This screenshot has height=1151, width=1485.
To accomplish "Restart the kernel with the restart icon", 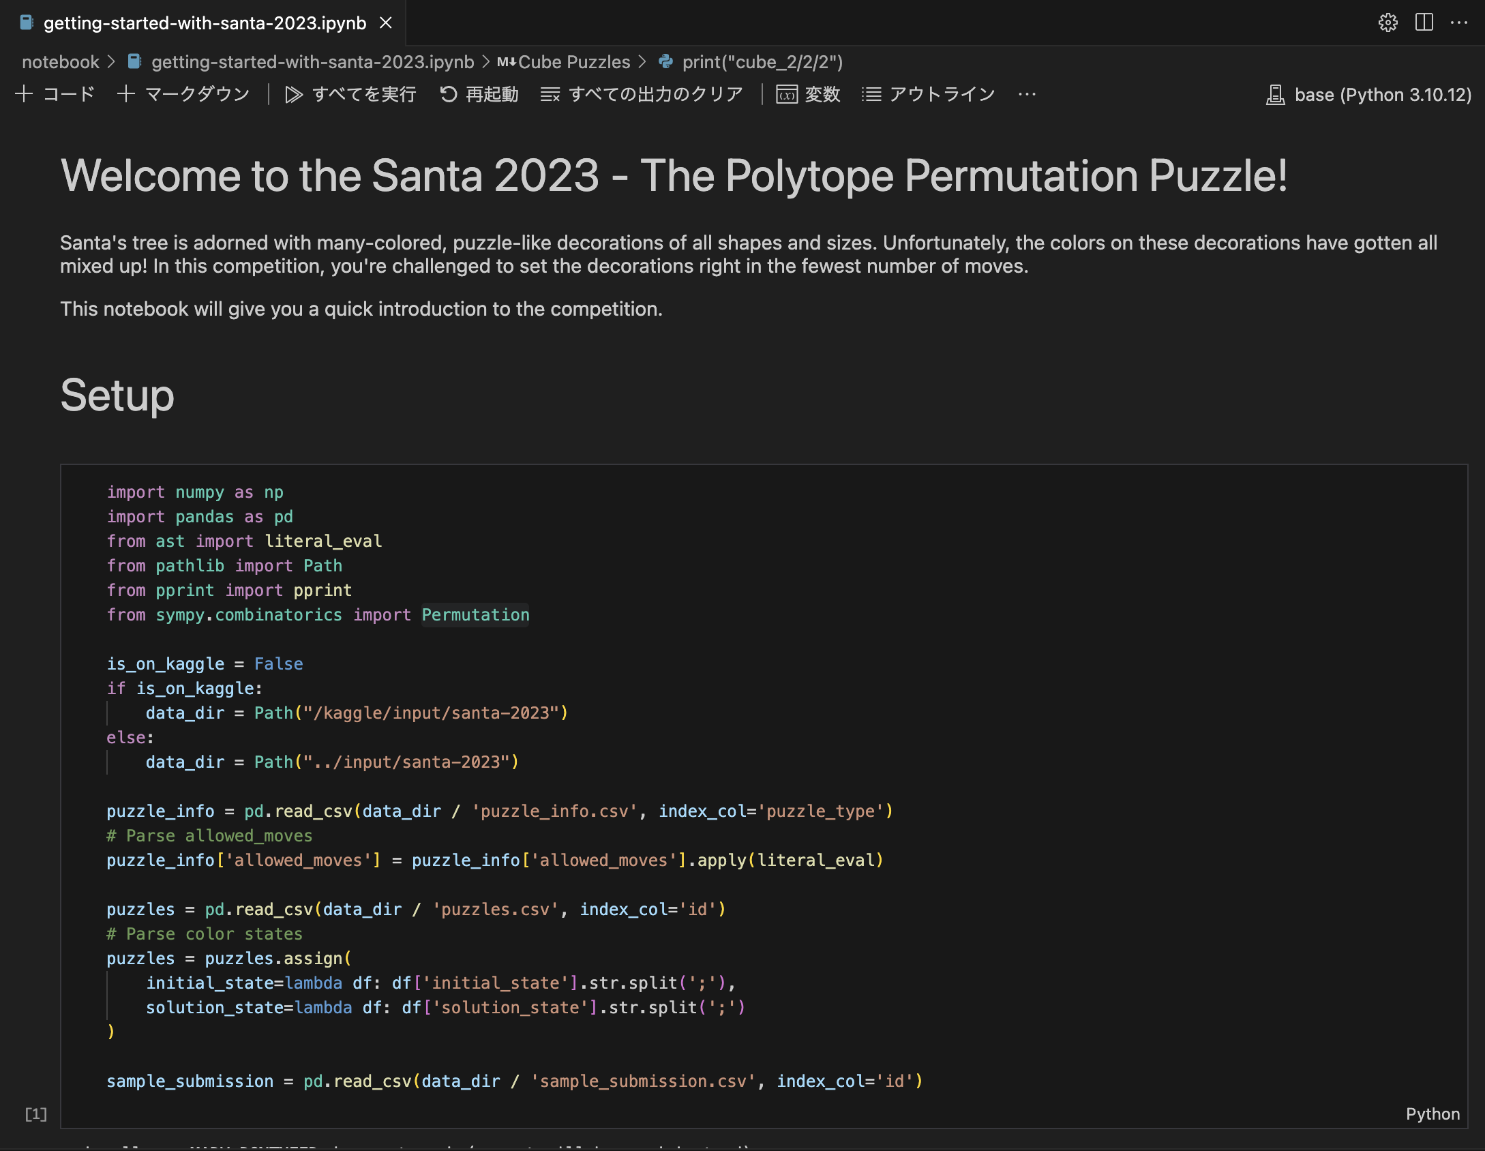I will (479, 94).
